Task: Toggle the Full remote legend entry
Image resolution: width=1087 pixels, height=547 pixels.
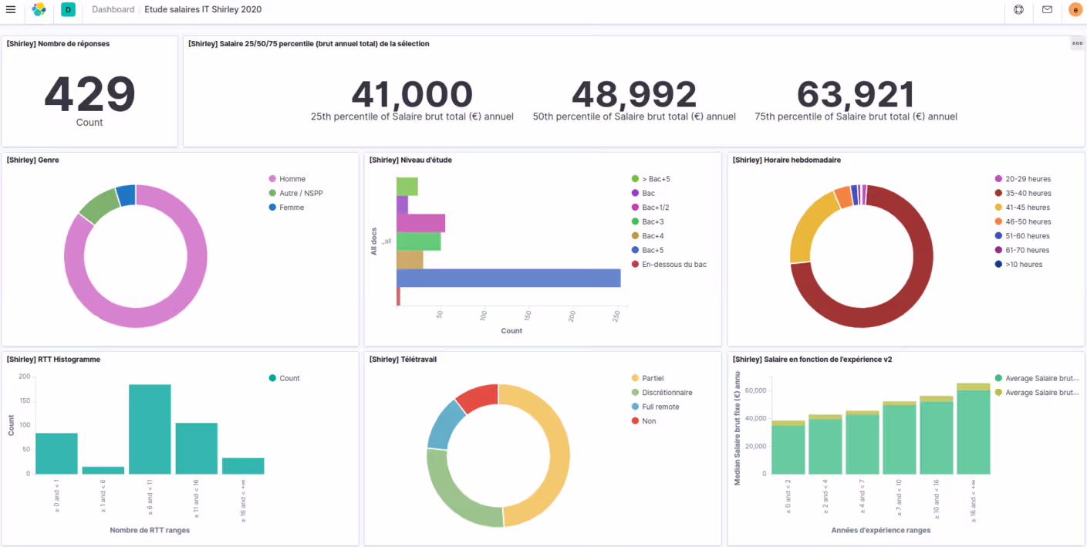Action: [660, 407]
